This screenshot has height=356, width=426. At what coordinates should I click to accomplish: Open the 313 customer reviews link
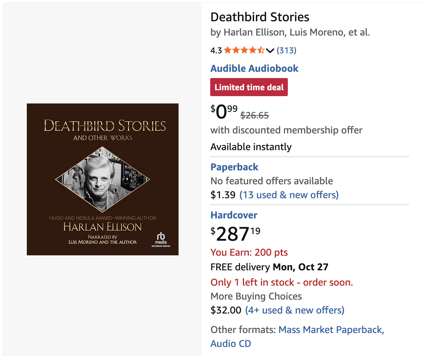pos(286,51)
